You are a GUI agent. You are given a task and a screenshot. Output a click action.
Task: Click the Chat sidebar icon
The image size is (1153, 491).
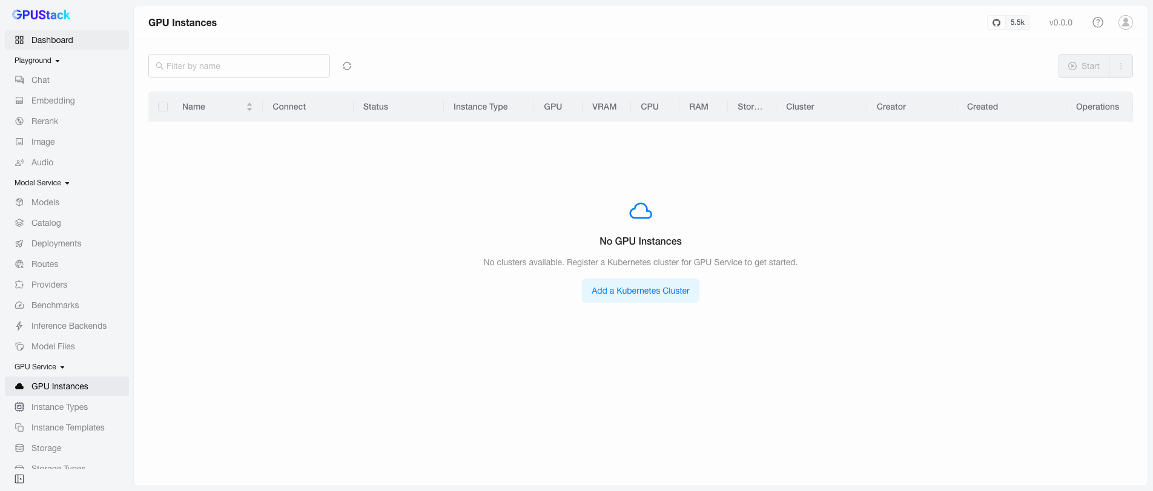coord(19,80)
